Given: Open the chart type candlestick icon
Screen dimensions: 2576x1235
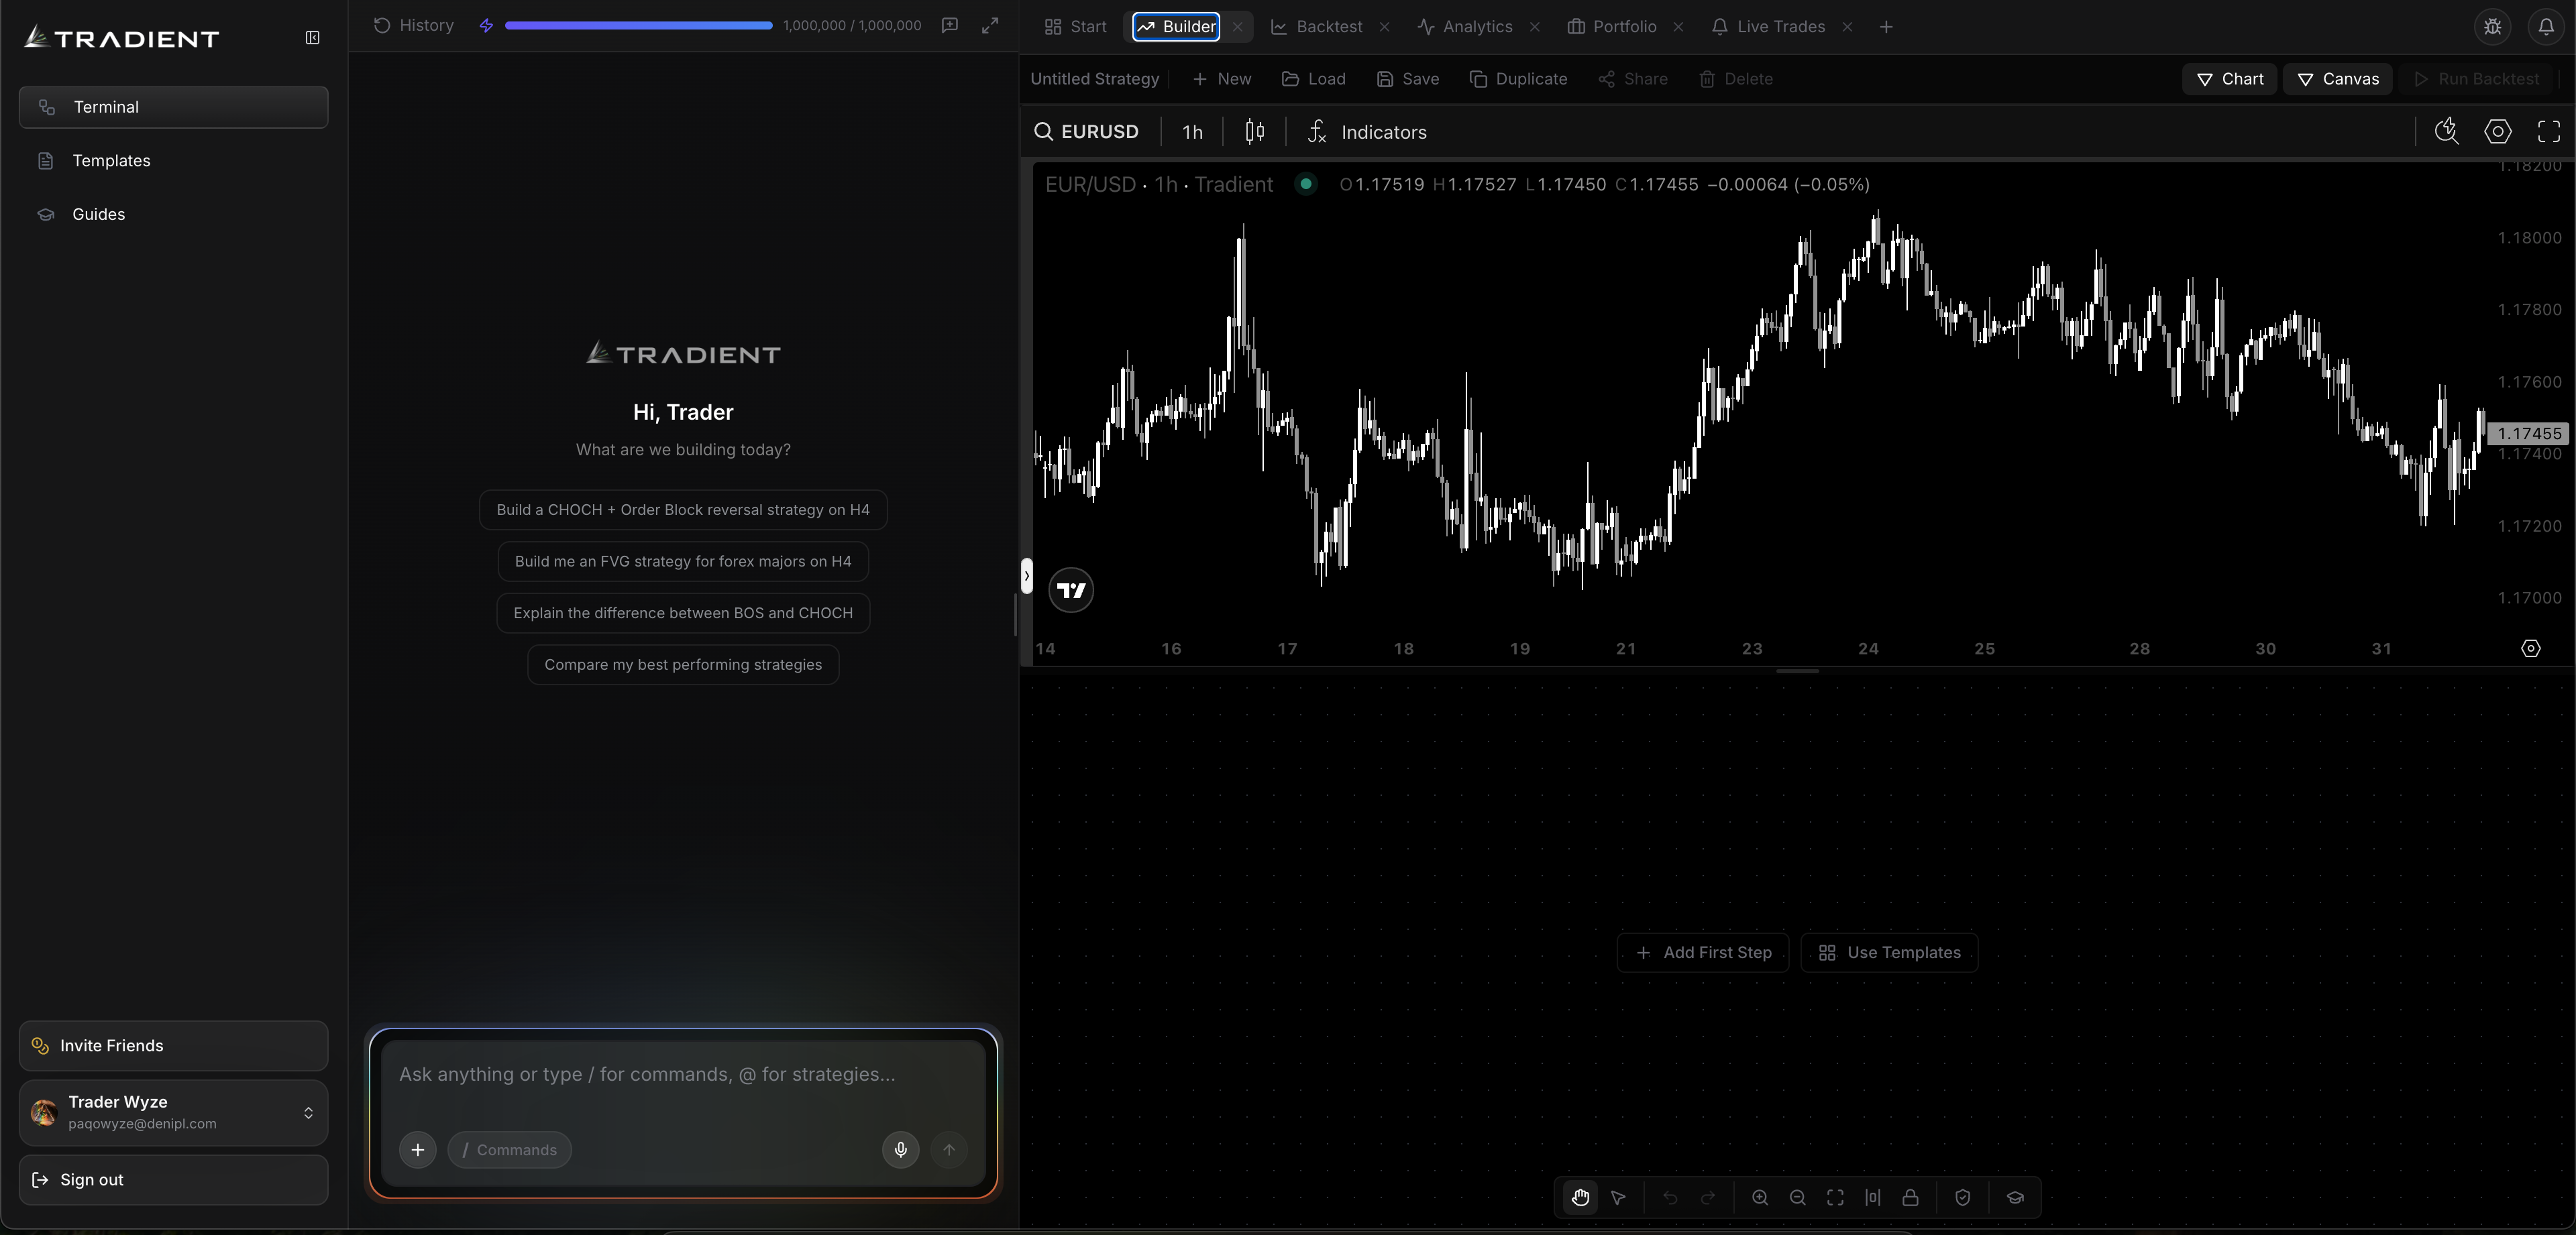Looking at the screenshot, I should point(1254,131).
